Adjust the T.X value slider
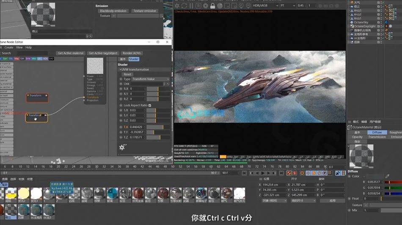The image size is (402, 225). pyautogui.click(x=158, y=127)
